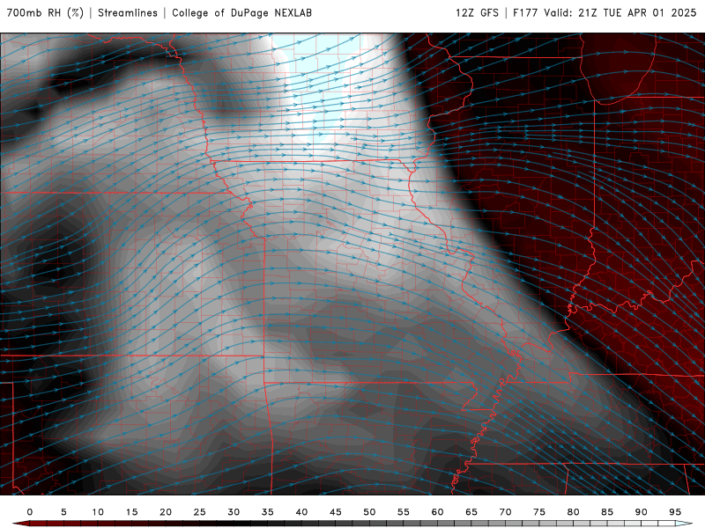Click 'College of DuPage NEXLAB' text
Screen dimensions: 705x528
pyautogui.click(x=241, y=12)
